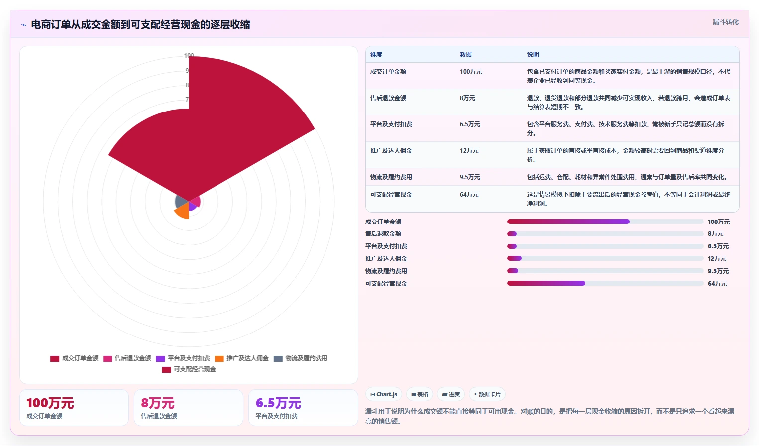Toggle 推广及达人佣金 legend item
The image size is (759, 446).
pyautogui.click(x=241, y=358)
